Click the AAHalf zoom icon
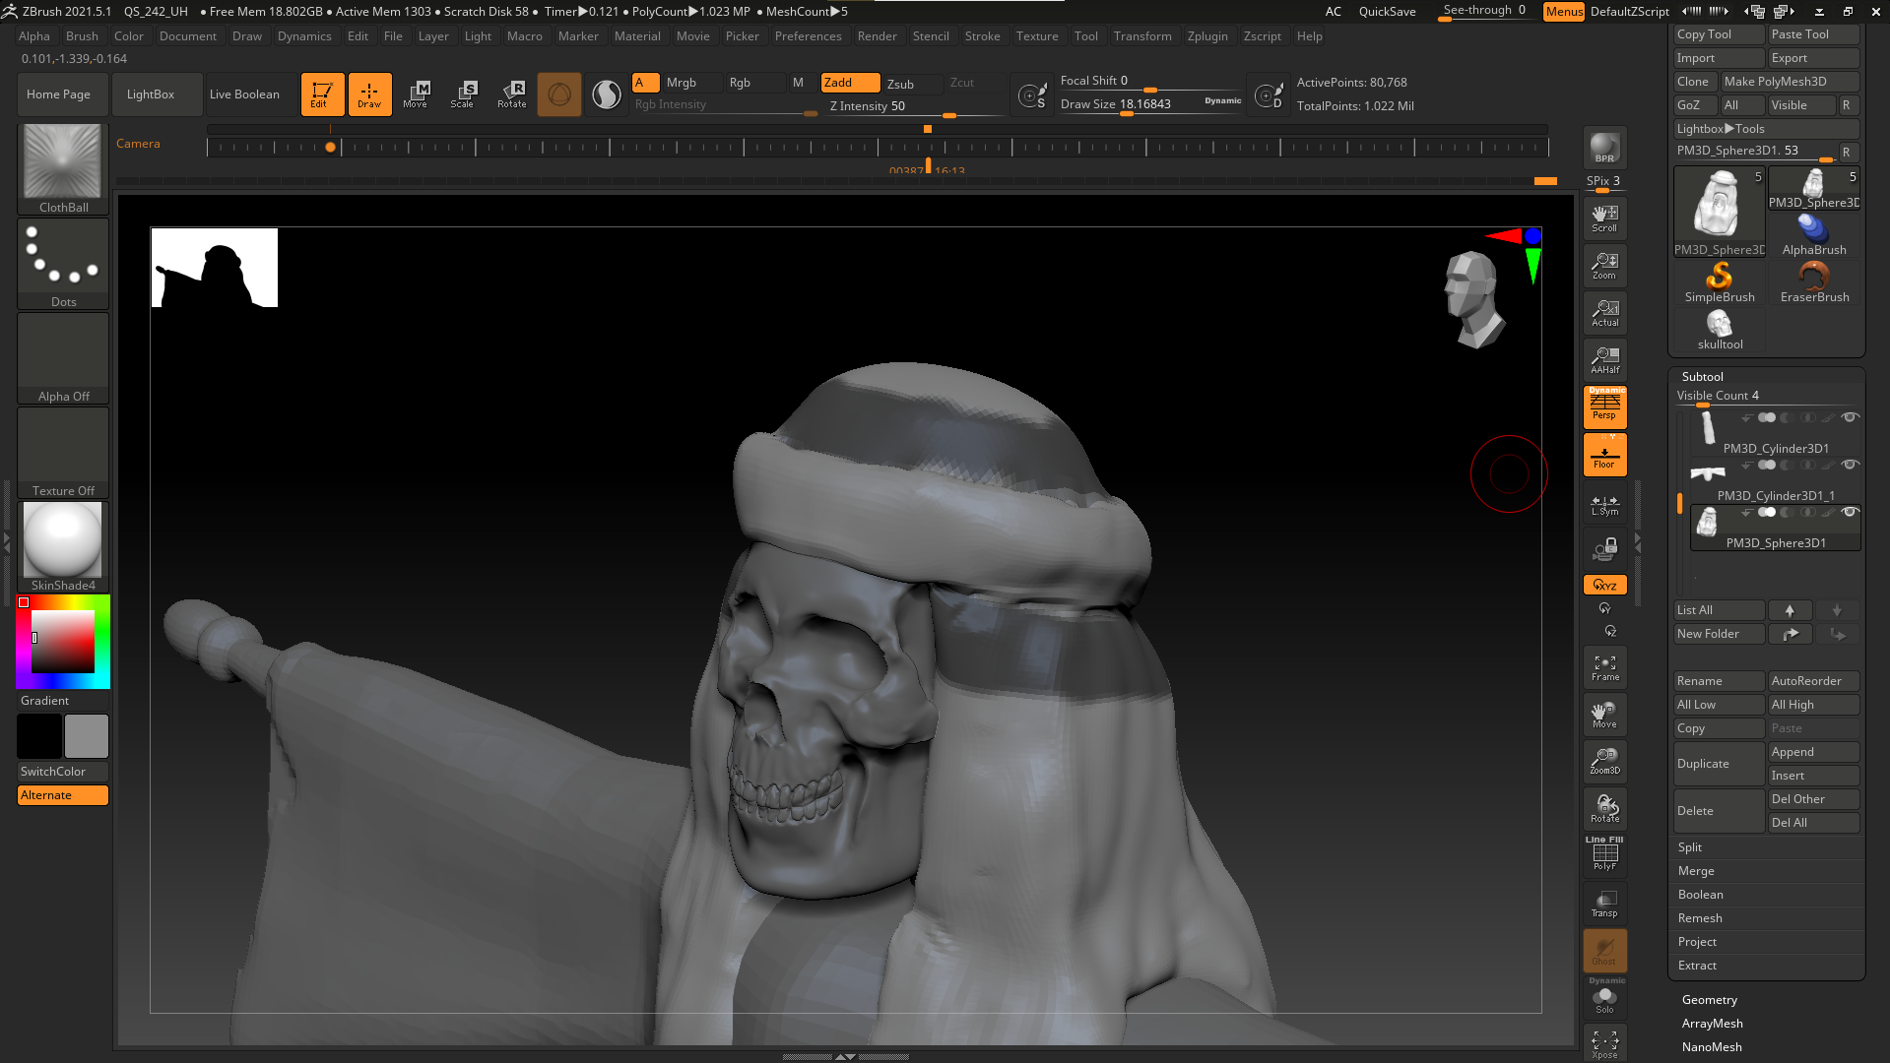Viewport: 1890px width, 1063px height. coord(1604,360)
